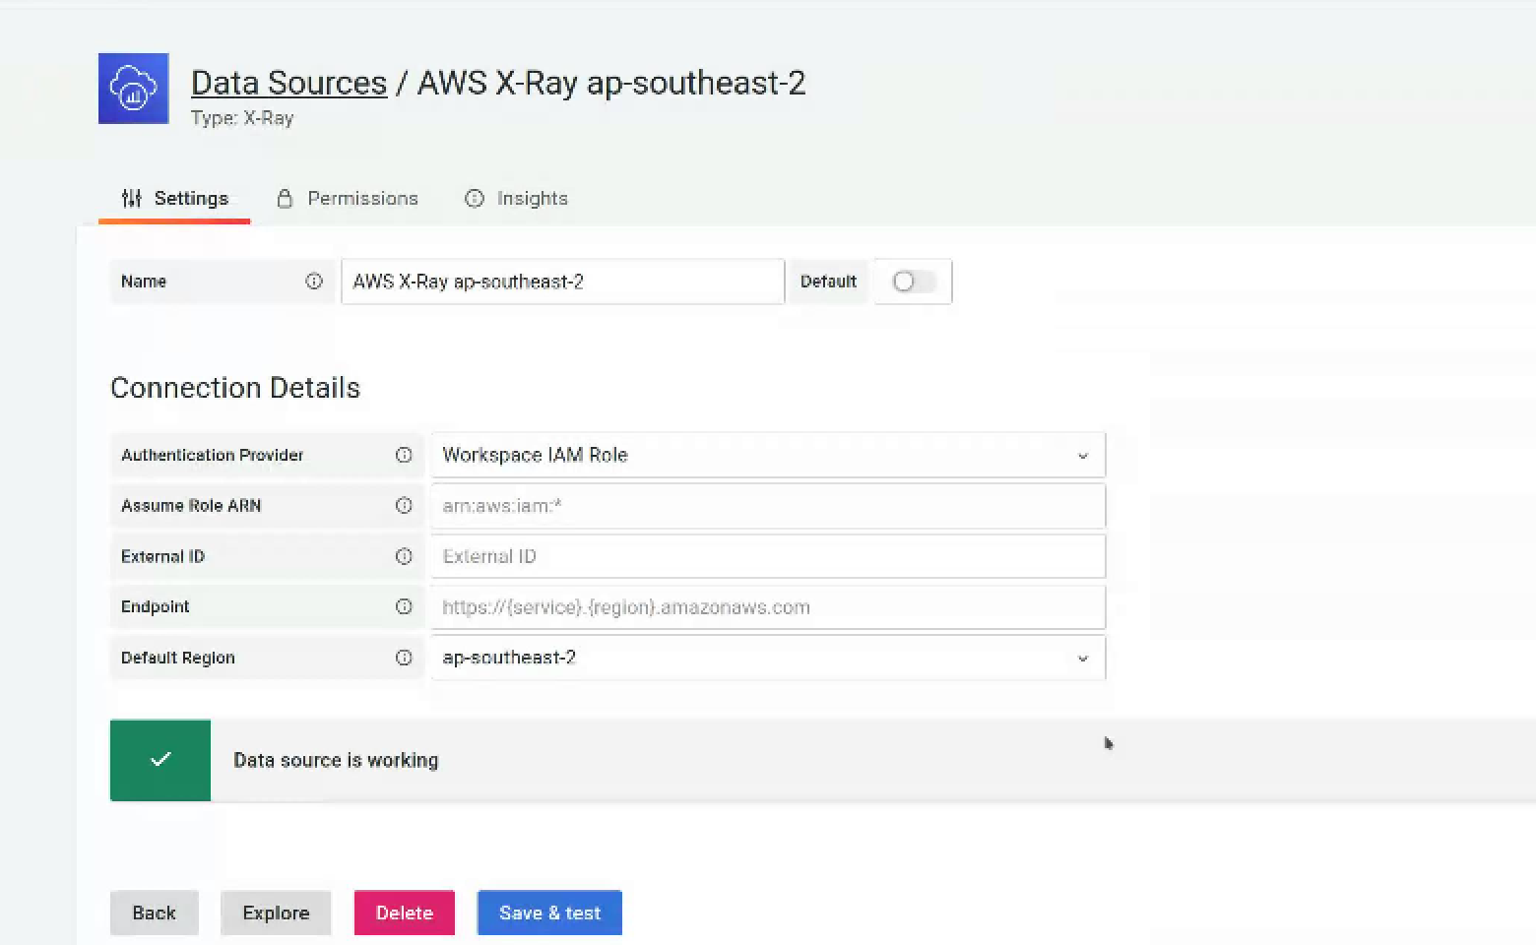
Task: Switch to the Permissions tab
Action: [348, 199]
